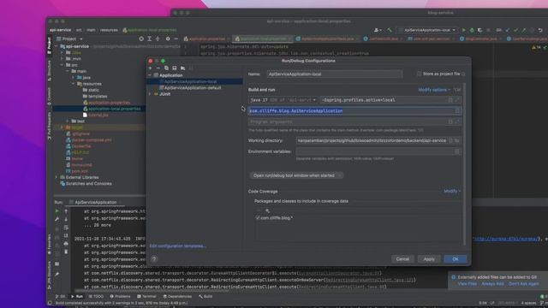Open the Terminal tool window tab
This screenshot has width=548, height=308.
click(146, 297)
